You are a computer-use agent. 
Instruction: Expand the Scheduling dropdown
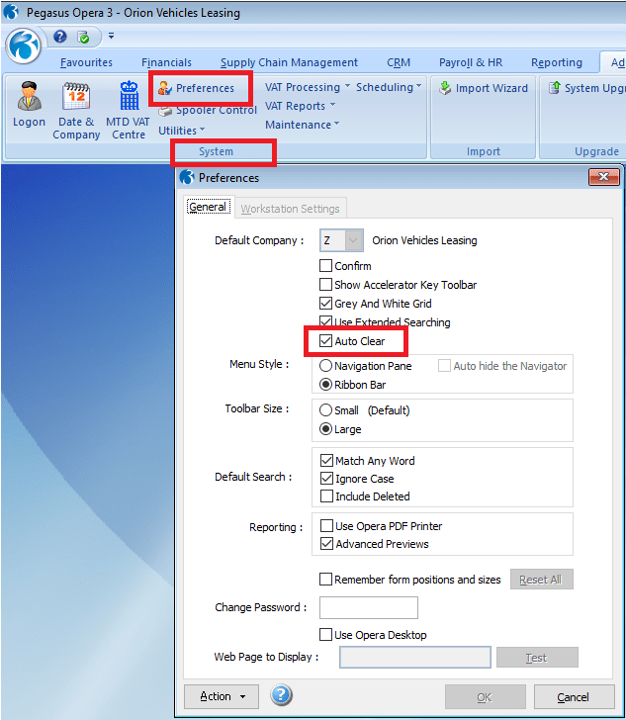tap(389, 87)
